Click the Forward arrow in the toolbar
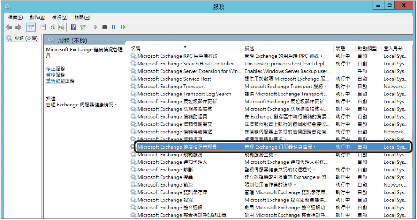Screen dimensions: 417x220 pos(18,27)
